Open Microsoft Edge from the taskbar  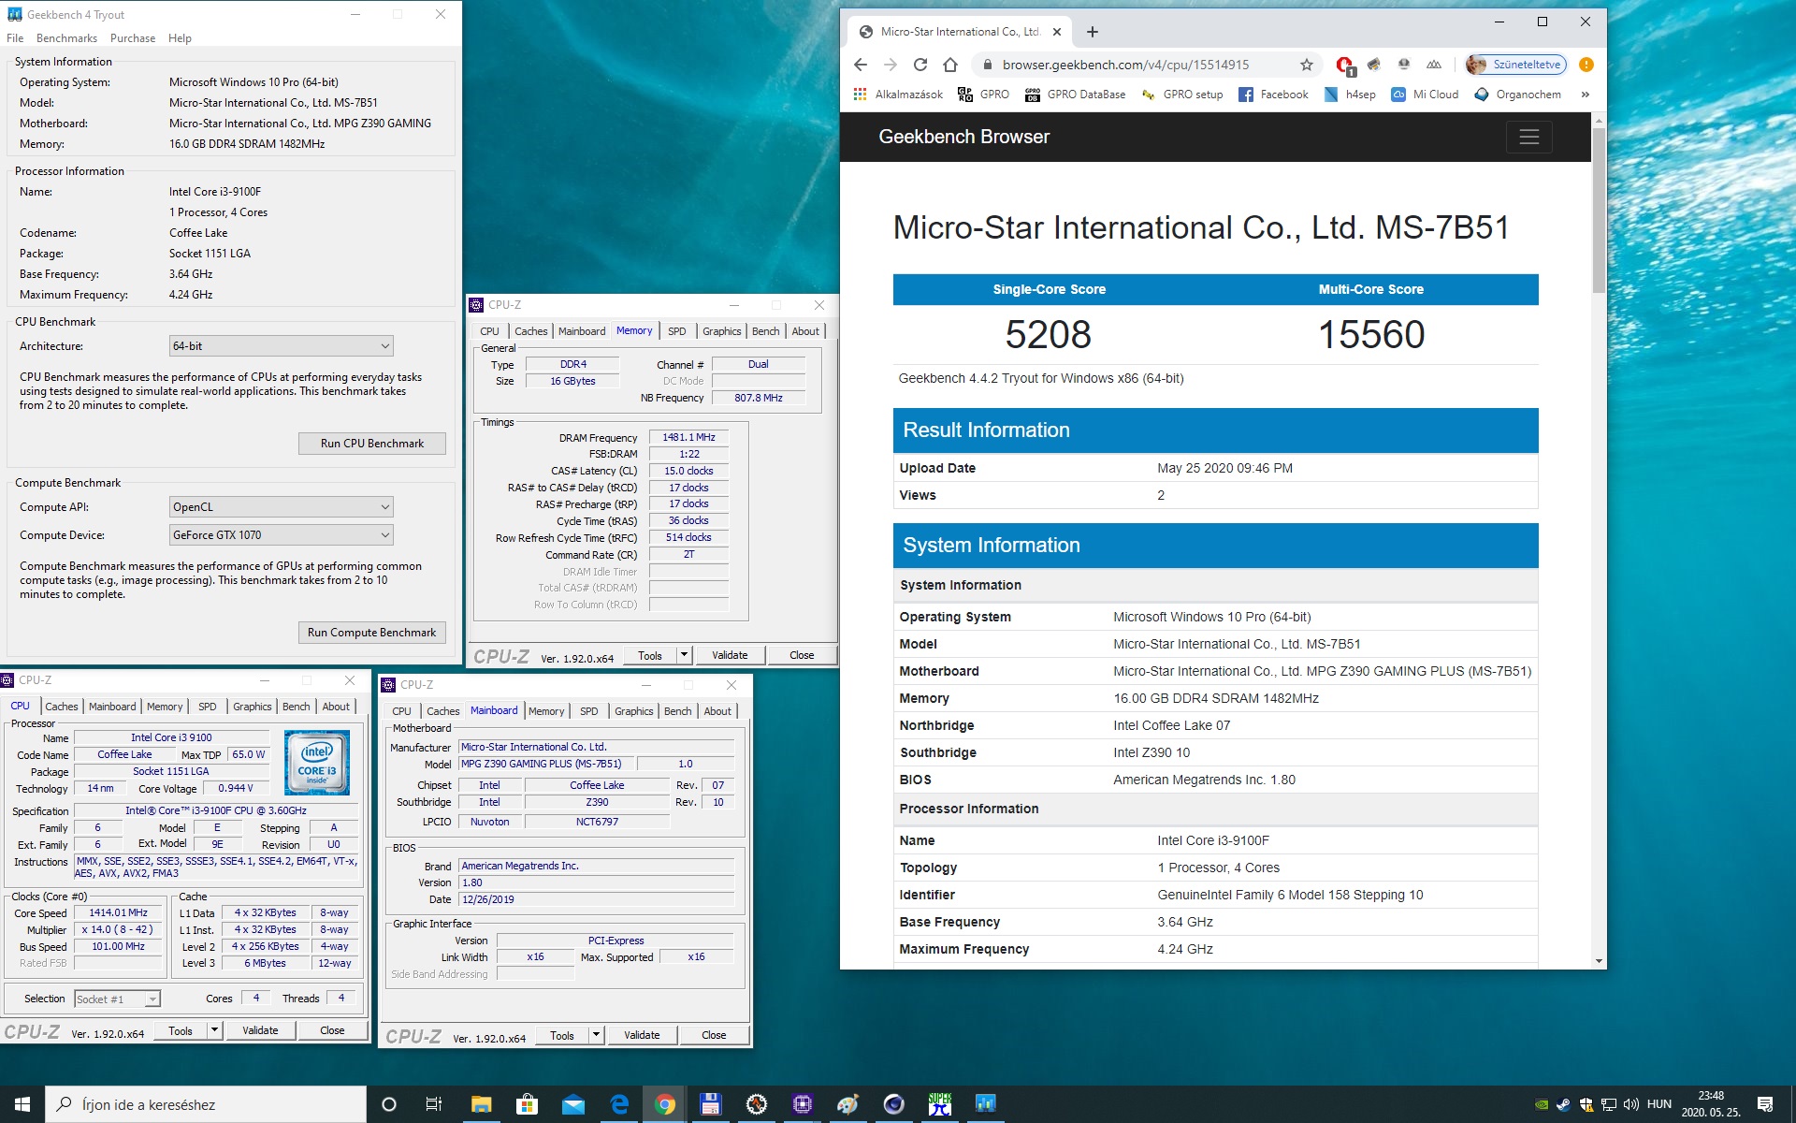[619, 1104]
